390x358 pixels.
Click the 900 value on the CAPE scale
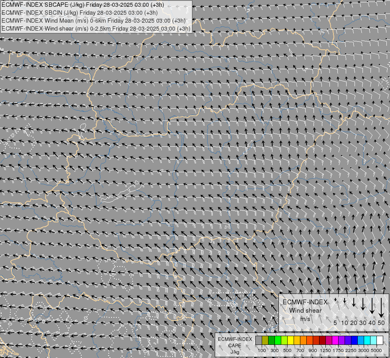[313, 350]
